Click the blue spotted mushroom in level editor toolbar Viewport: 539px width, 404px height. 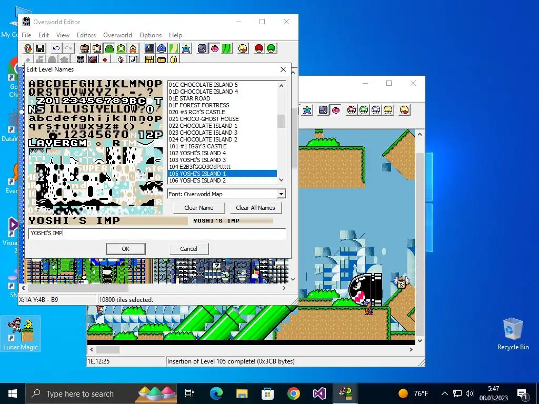pos(376,110)
